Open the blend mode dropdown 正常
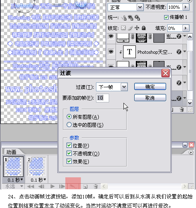Image resolution: width=196 pixels, height=208 pixels. (x=125, y=7)
